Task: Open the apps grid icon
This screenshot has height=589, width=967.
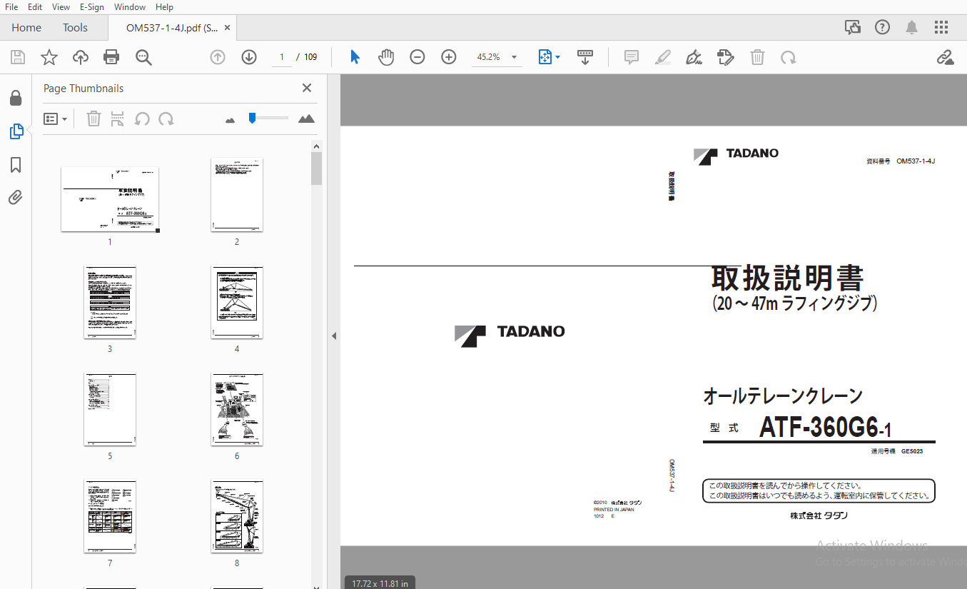Action: click(x=941, y=27)
